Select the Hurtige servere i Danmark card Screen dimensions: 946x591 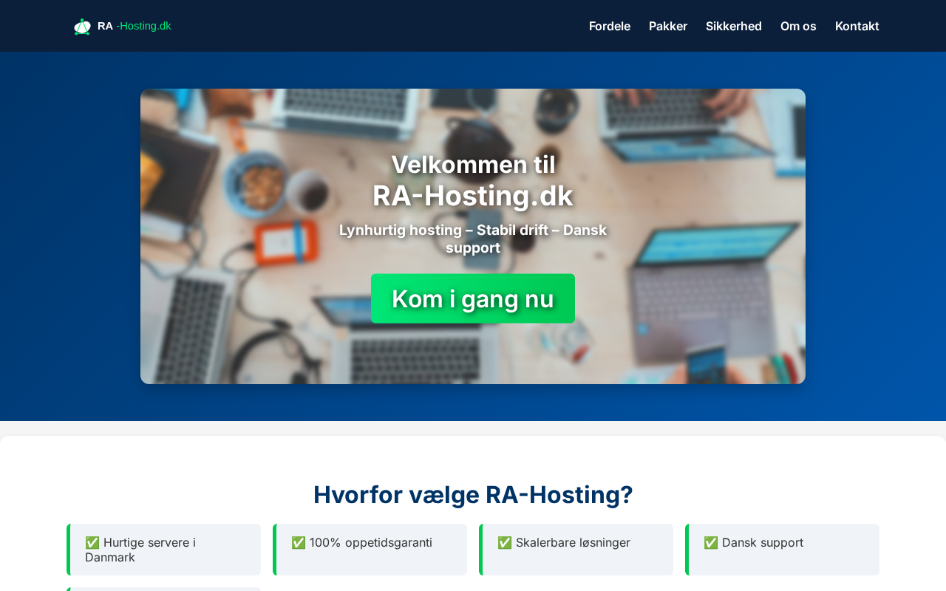163,550
